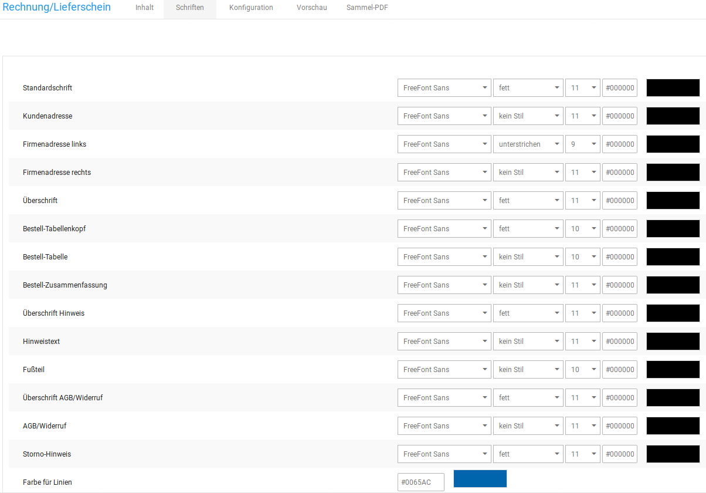Open style dropdown for Kundenadresse
706x493 pixels.
(x=528, y=116)
